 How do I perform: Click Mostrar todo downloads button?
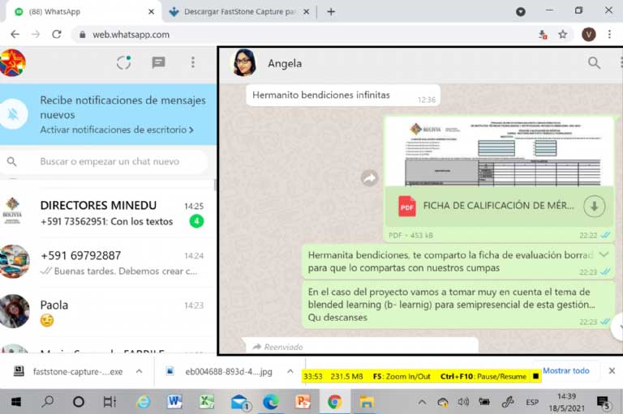tap(565, 371)
